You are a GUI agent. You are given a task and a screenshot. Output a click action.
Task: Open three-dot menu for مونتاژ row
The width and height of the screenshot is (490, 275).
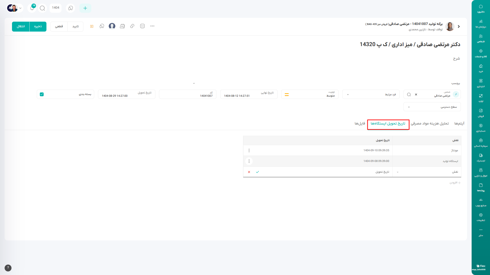pyautogui.click(x=249, y=150)
